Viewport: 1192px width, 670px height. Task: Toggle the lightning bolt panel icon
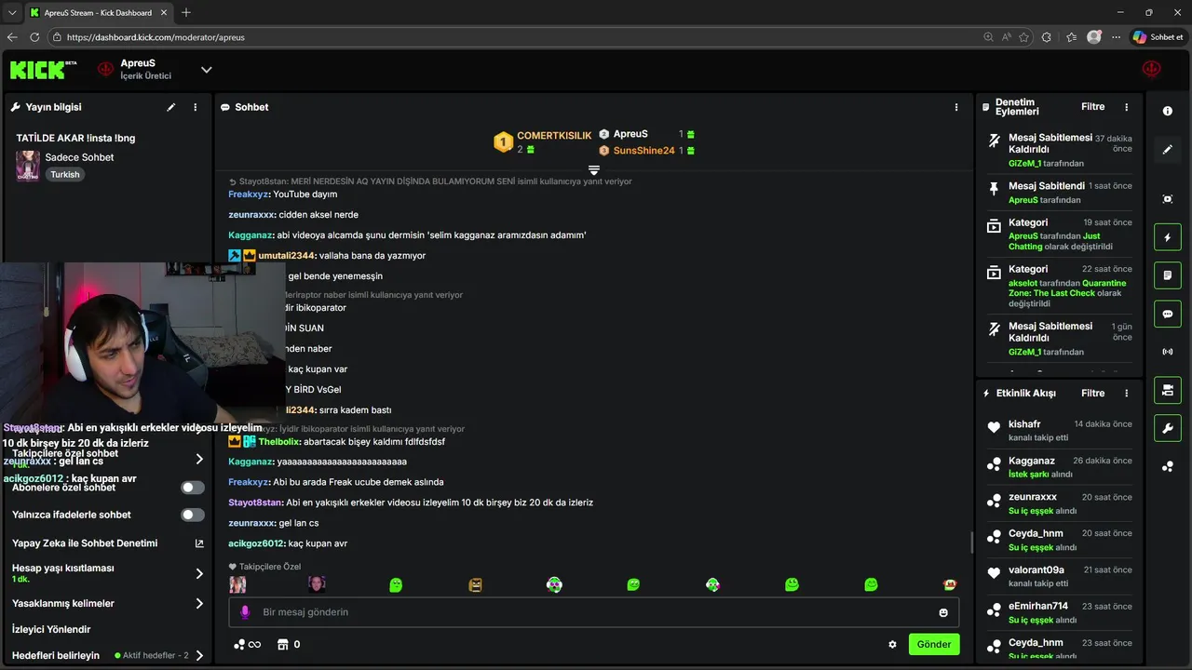pyautogui.click(x=1168, y=237)
